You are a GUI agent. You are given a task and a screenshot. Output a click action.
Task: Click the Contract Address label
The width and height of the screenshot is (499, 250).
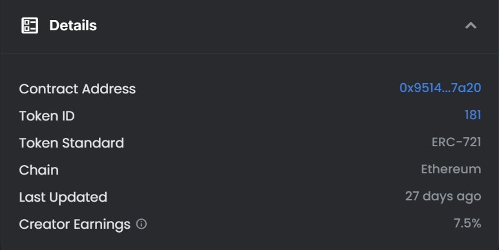[78, 89]
